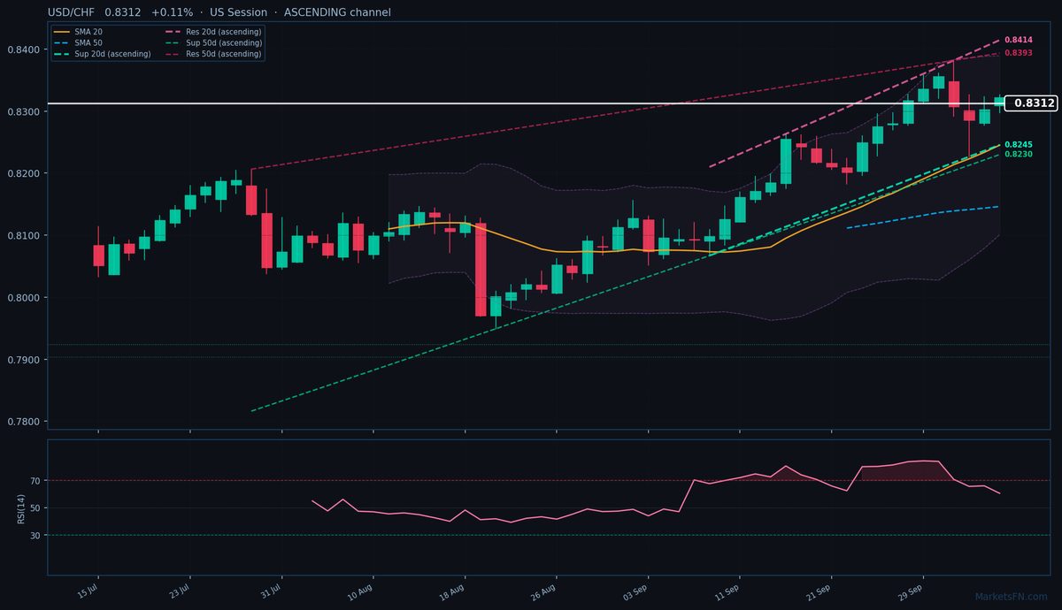The height and width of the screenshot is (610, 1062).
Task: Click the 26 Aug date label
Action: pos(545,591)
